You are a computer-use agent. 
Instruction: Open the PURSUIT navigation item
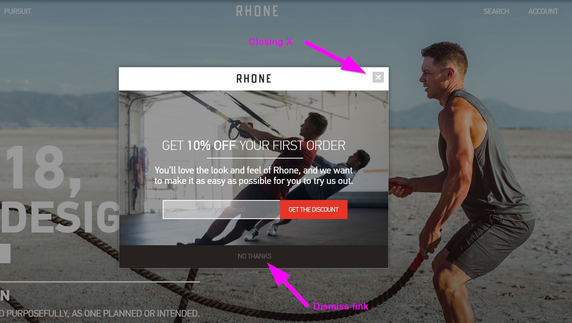18,11
